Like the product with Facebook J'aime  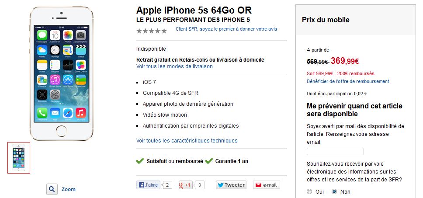[148, 185]
